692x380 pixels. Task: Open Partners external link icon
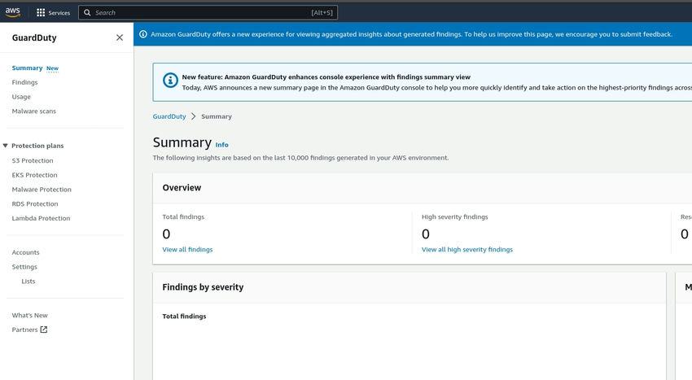[44, 330]
